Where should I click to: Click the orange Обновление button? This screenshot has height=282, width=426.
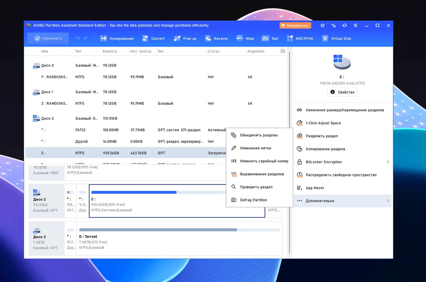click(x=295, y=26)
